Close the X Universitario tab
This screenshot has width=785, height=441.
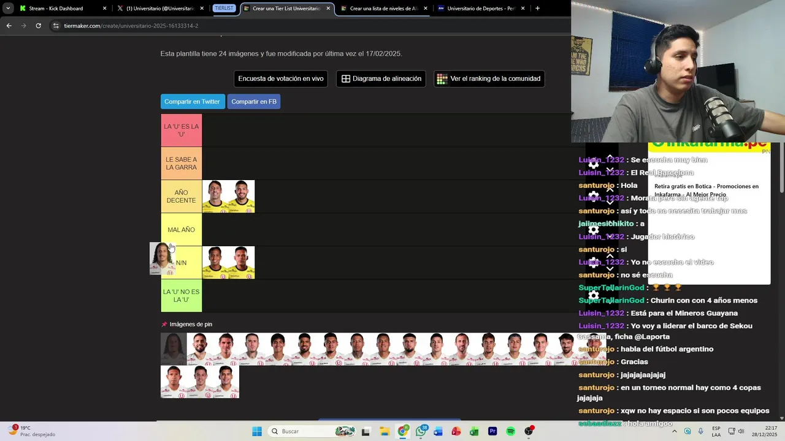point(202,9)
